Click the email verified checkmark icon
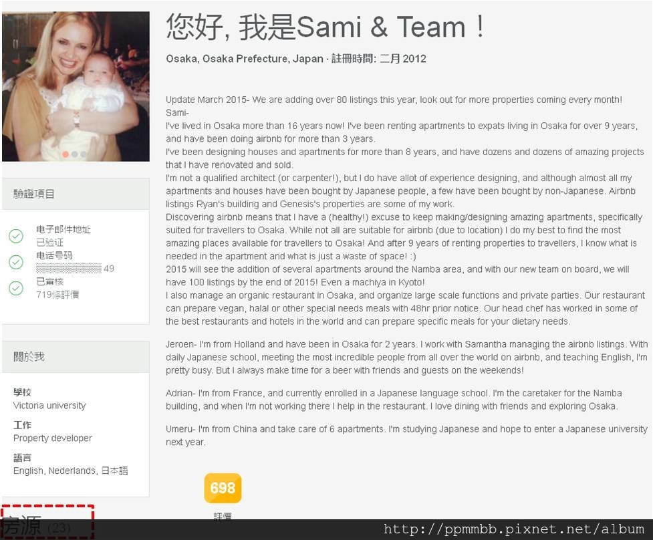The image size is (653, 540). click(x=16, y=236)
